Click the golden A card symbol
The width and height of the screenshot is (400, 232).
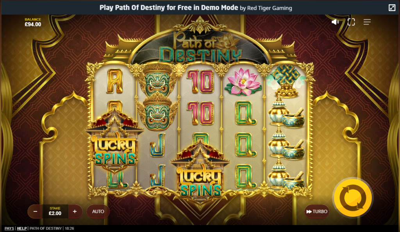(115, 81)
